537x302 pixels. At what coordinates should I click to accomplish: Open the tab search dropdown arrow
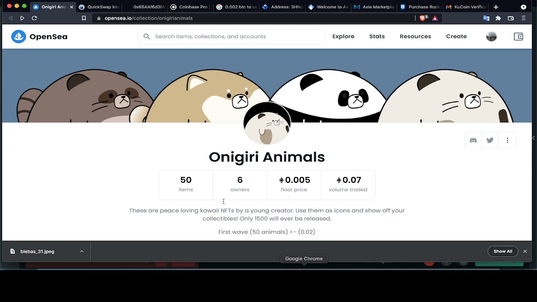[523, 7]
